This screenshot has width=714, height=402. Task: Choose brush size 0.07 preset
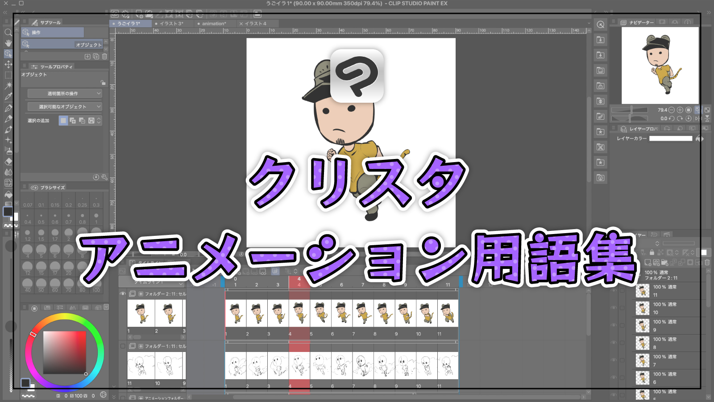coord(28,201)
